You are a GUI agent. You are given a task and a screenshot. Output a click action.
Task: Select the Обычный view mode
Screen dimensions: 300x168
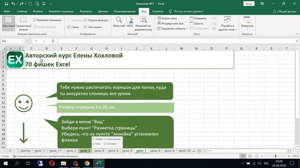(x=8, y=24)
